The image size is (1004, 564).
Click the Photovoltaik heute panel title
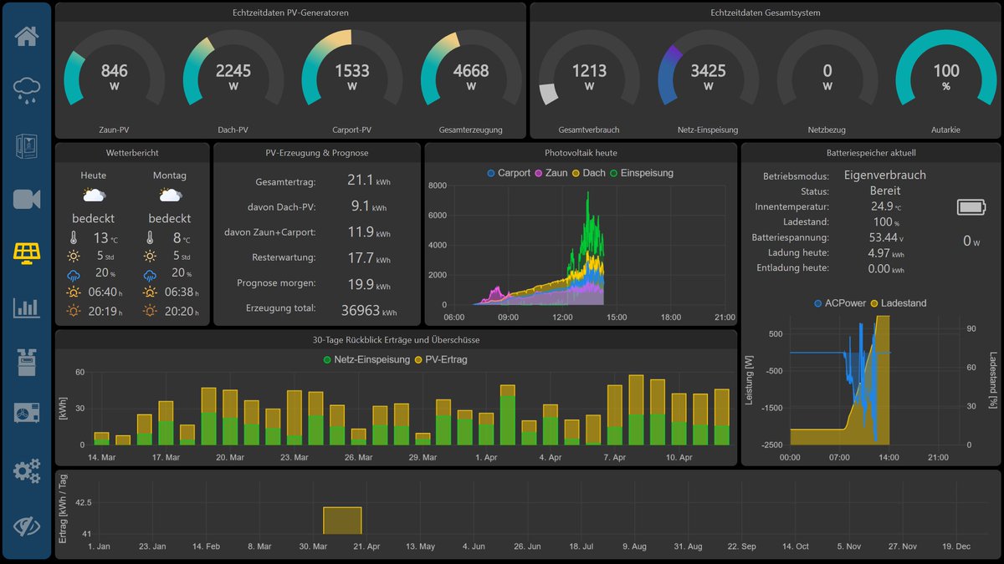[x=581, y=153]
